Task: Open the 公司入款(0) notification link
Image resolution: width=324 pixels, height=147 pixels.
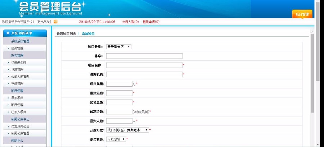Action: tap(130, 22)
